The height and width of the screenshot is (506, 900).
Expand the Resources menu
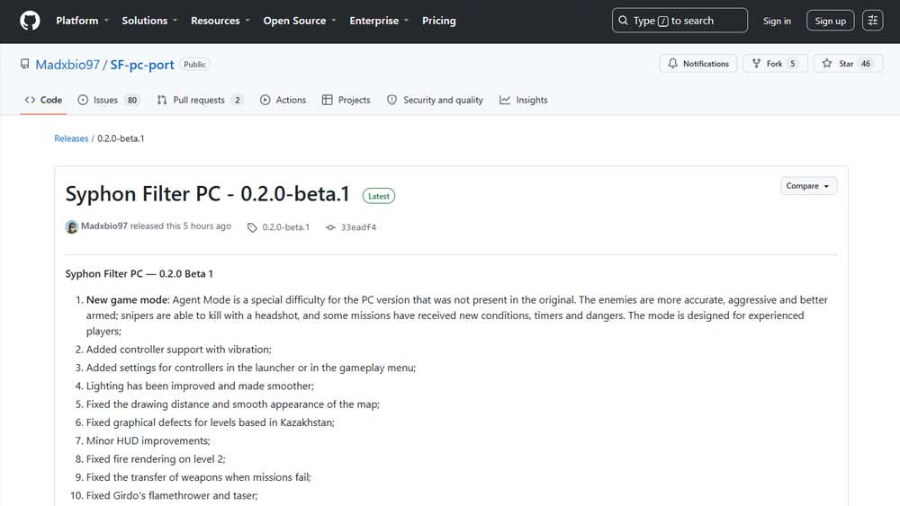click(220, 21)
